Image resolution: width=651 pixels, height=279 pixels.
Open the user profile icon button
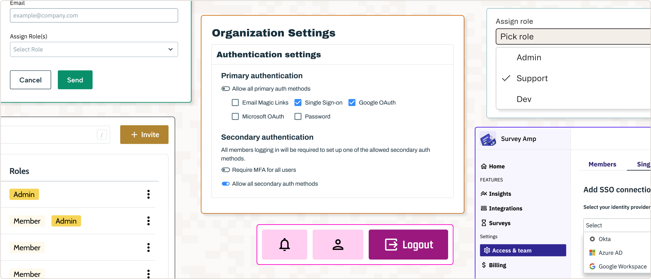338,245
